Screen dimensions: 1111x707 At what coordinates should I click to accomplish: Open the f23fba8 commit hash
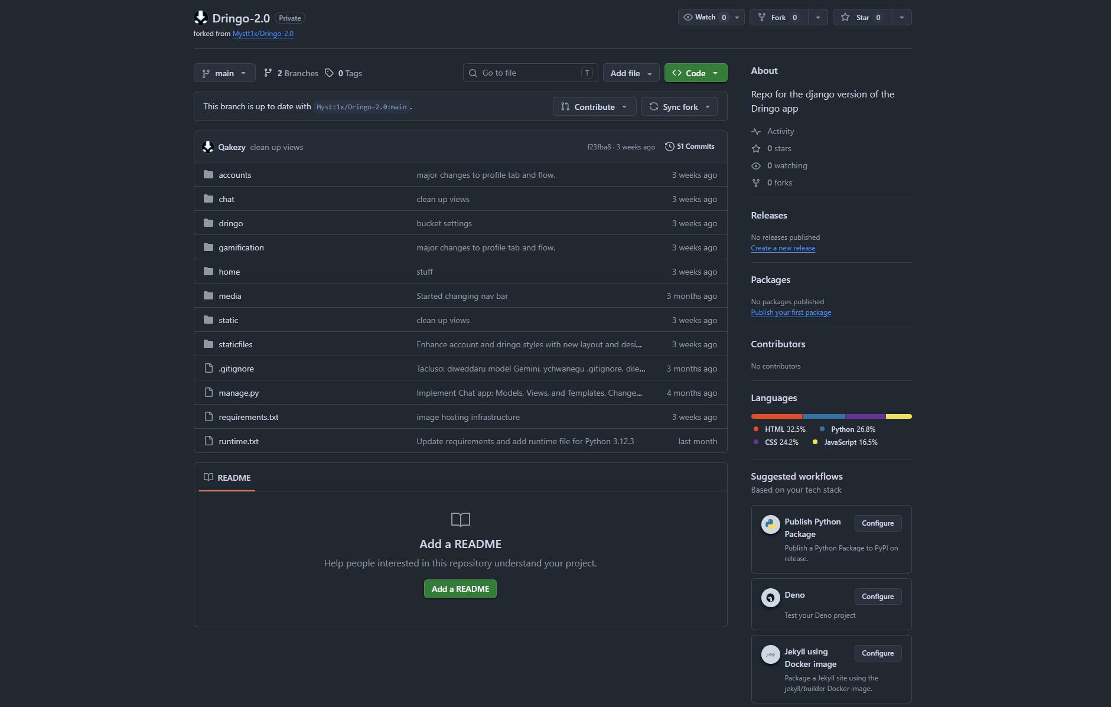[x=599, y=147]
